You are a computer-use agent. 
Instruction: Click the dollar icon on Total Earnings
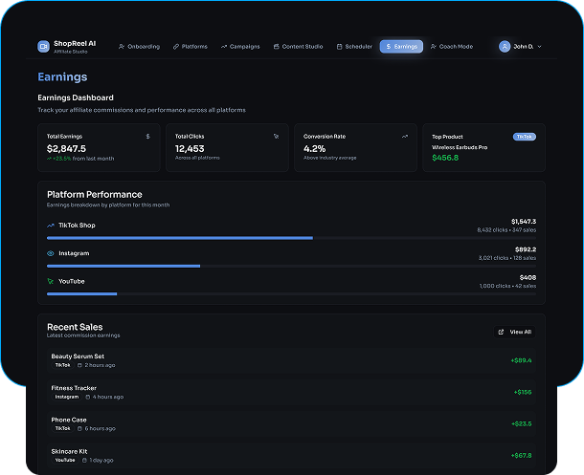(x=147, y=137)
